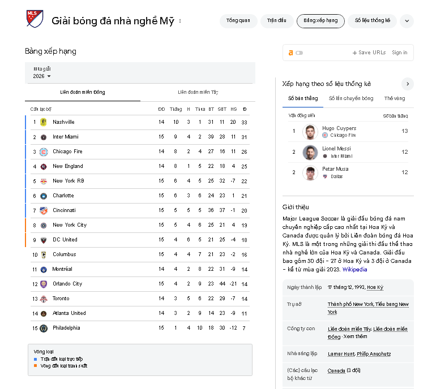This screenshot has width=432, height=389.
Task: Expand the stats ranking with right arrow
Action: coord(408,84)
